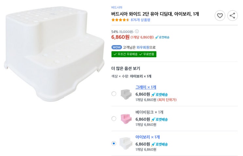Click the large ivory stool product image
Image resolution: width=243 pixels, height=156 pixels.
54,52
